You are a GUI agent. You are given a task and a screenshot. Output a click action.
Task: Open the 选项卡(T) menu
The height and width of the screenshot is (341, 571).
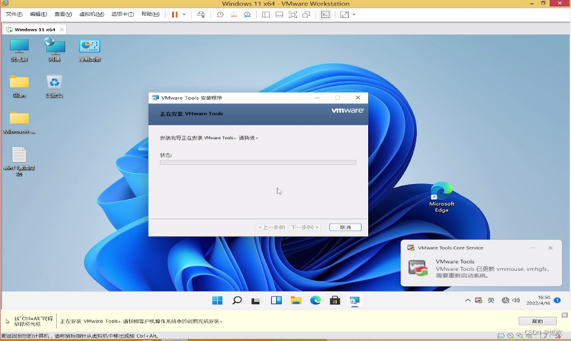pos(123,14)
